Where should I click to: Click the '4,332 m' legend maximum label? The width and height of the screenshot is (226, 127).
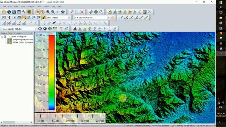40,35
